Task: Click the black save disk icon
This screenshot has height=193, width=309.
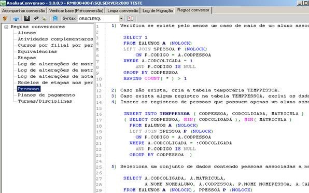Action: [27, 19]
